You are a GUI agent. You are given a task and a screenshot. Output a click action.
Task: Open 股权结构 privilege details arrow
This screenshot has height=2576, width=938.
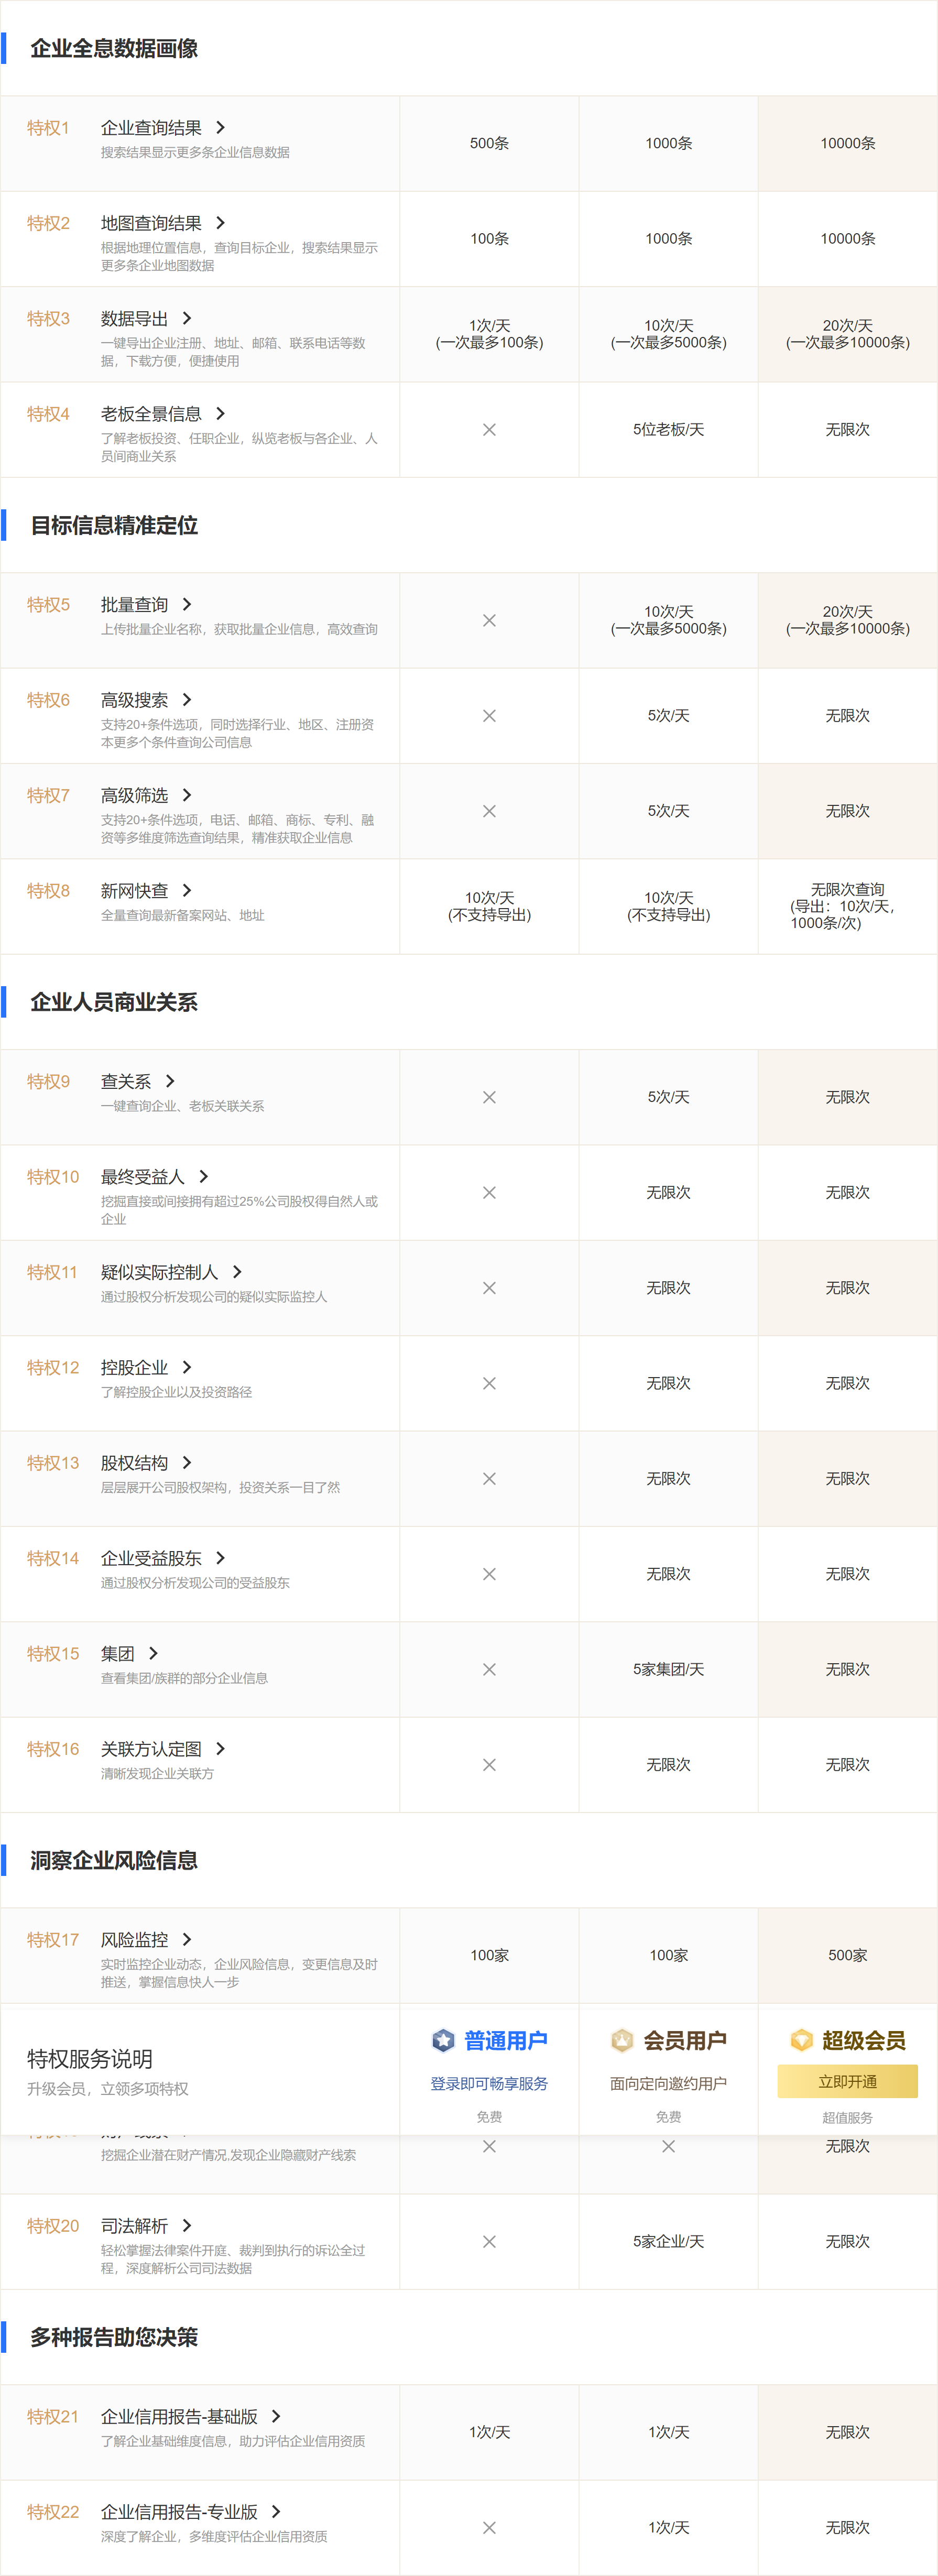pos(187,1463)
